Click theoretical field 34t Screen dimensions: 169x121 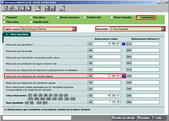click(x=146, y=89)
